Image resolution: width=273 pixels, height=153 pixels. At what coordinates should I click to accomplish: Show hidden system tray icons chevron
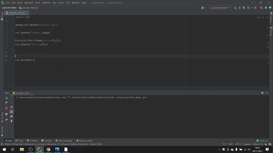click(x=219, y=150)
